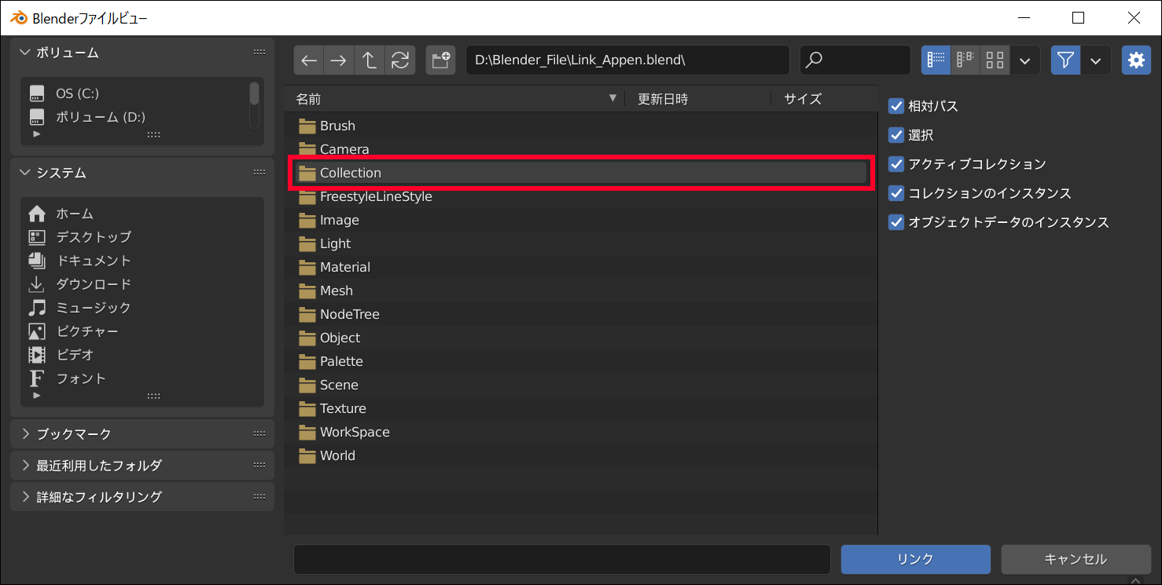Uncheck the アクティブコレクション checkbox
The image size is (1162, 585).
tap(896, 164)
